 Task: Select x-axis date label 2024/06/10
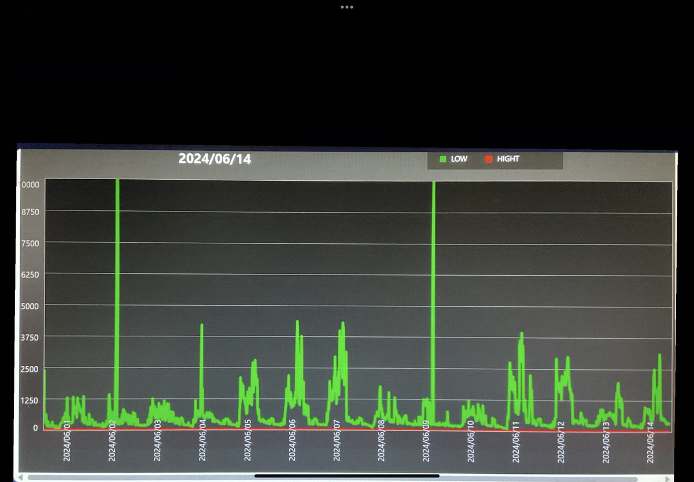(471, 441)
